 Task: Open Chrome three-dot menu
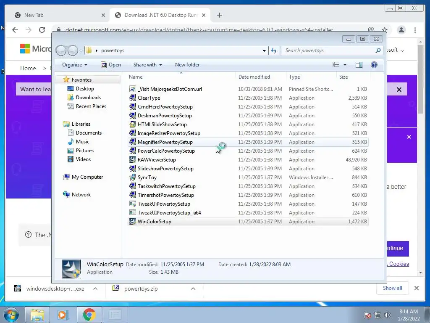(415, 30)
